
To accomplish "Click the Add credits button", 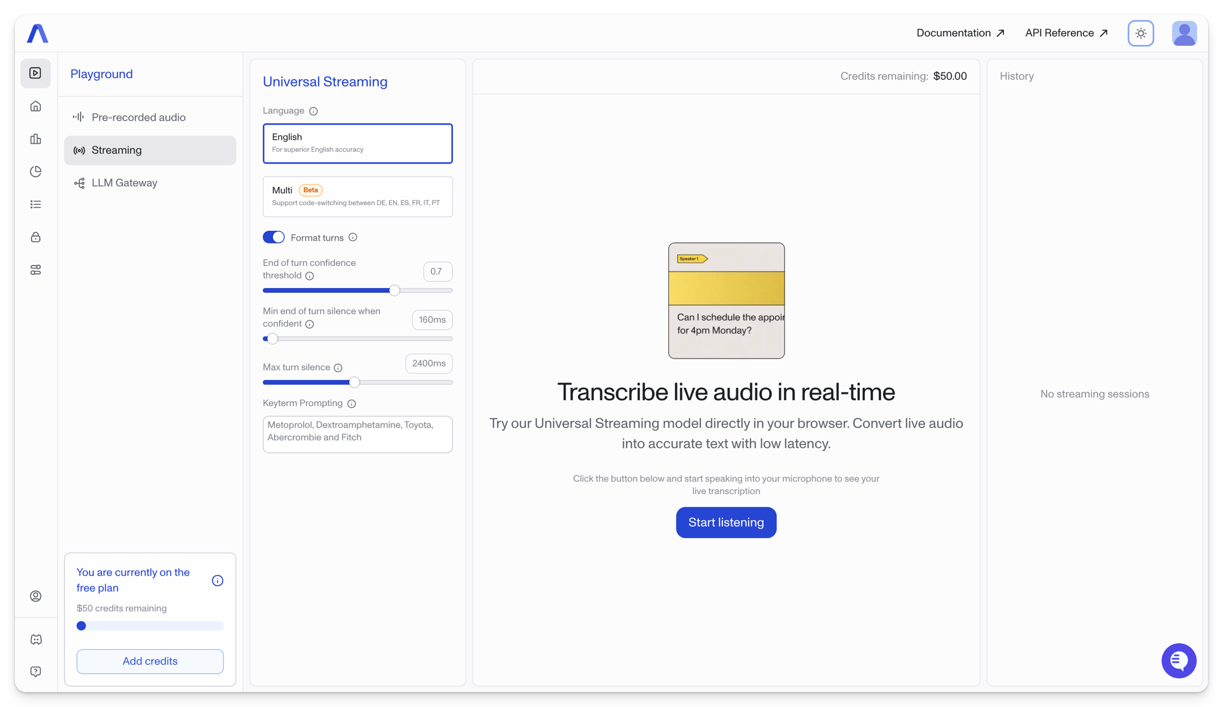I will (x=150, y=661).
